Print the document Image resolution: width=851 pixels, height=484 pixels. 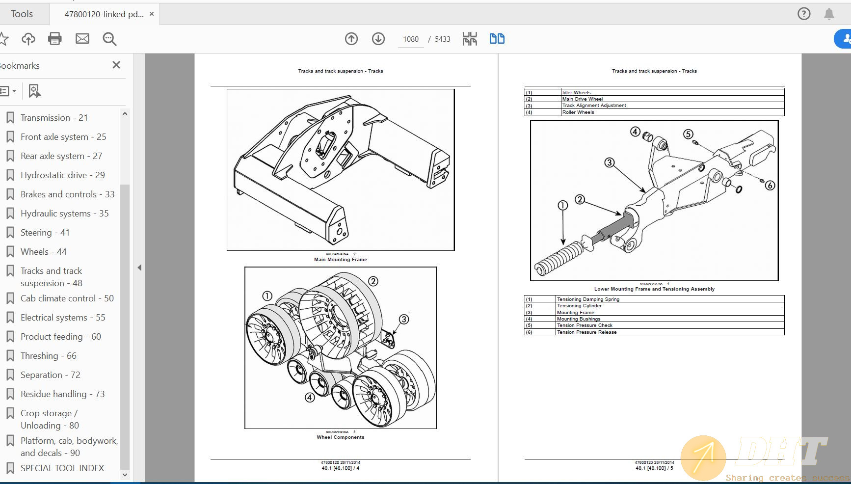55,39
